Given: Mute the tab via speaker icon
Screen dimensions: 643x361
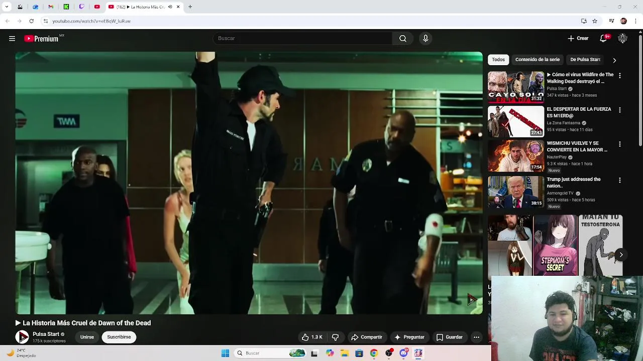Looking at the screenshot, I should (x=170, y=7).
